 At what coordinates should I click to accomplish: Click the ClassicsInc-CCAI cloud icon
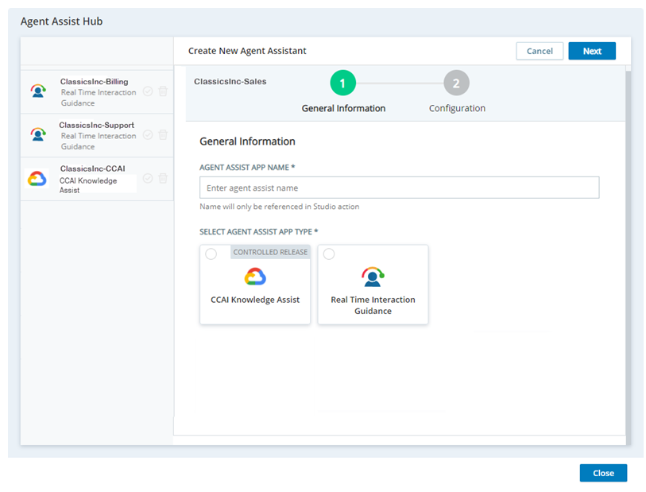point(37,178)
